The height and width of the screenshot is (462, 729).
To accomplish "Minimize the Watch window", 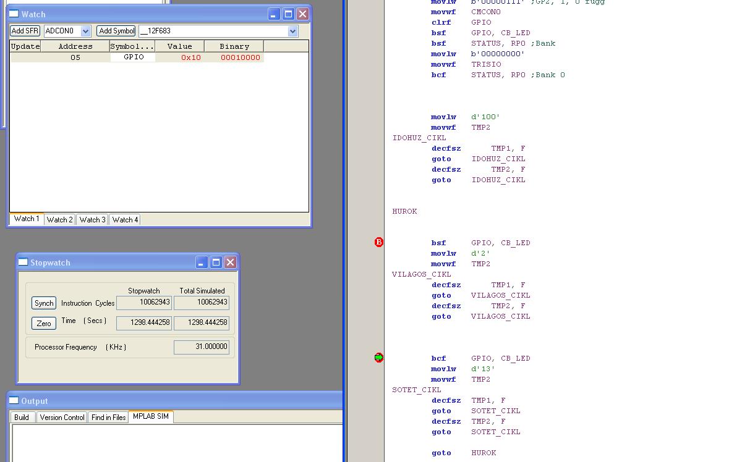I will pos(274,14).
